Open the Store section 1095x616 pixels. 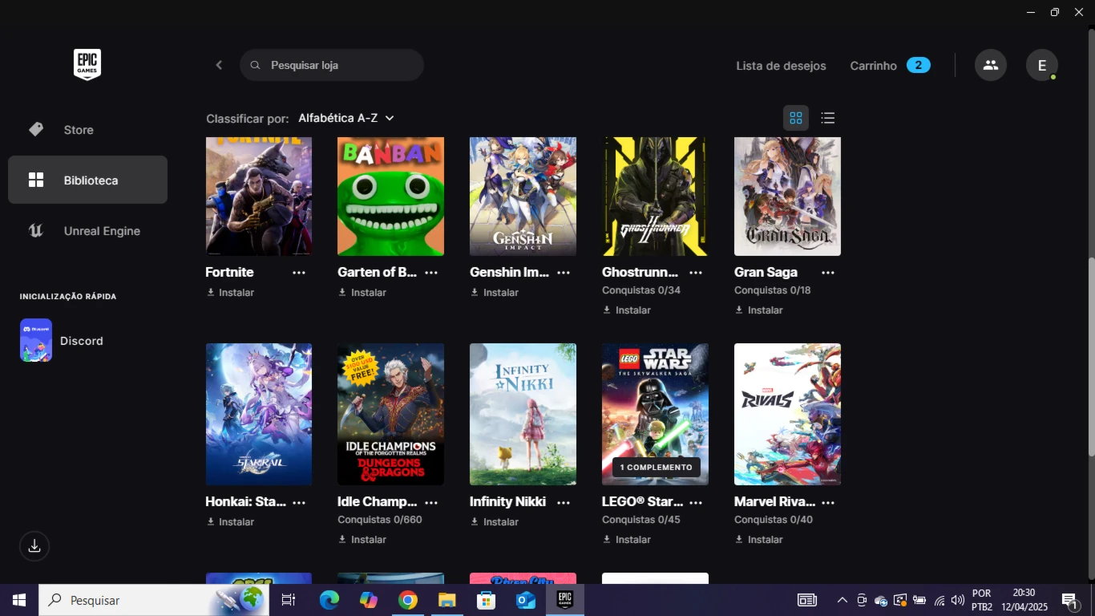click(87, 130)
